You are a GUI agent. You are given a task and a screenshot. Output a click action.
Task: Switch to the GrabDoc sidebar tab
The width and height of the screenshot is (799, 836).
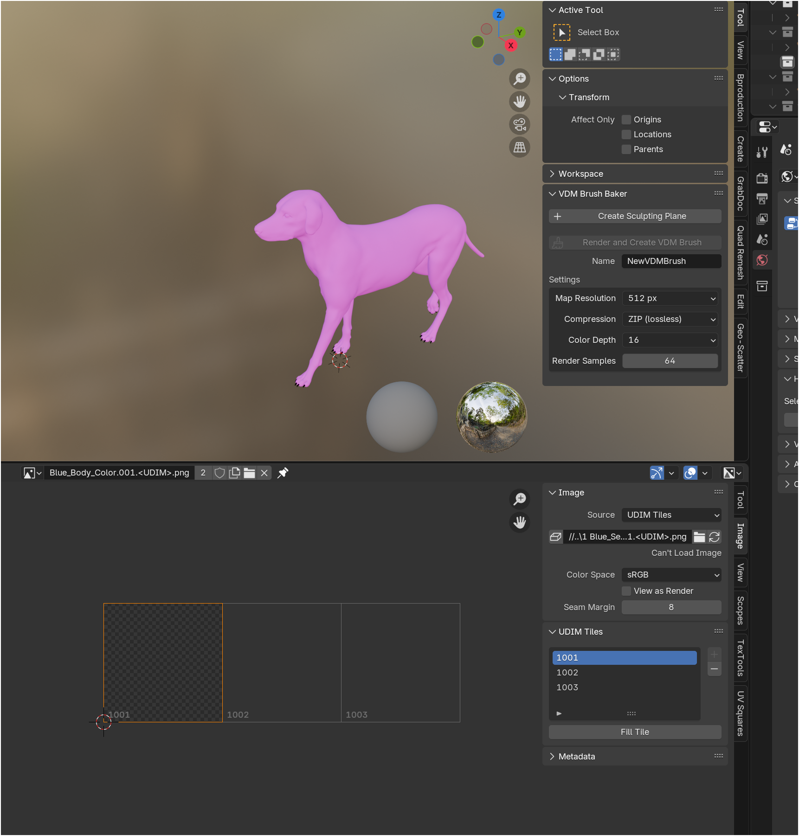click(x=741, y=193)
